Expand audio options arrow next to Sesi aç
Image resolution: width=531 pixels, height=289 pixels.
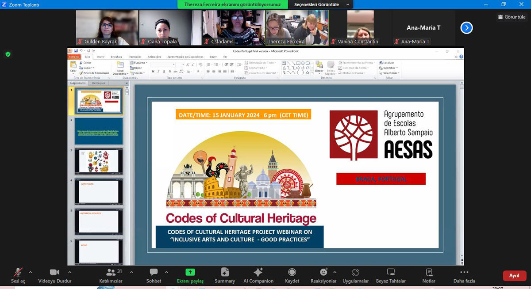[x=31, y=272]
